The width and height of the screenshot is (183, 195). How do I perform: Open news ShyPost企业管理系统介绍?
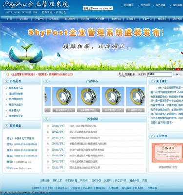coord(83,126)
